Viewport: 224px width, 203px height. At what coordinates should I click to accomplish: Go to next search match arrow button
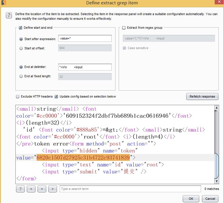52,189
